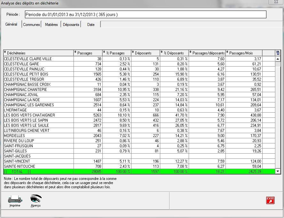Viewport: 284px width, 218px height.
Task: Select the Déposants tab
Action: (71, 25)
